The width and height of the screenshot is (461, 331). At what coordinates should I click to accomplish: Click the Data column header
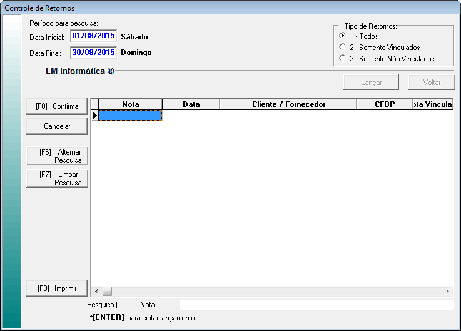(191, 104)
